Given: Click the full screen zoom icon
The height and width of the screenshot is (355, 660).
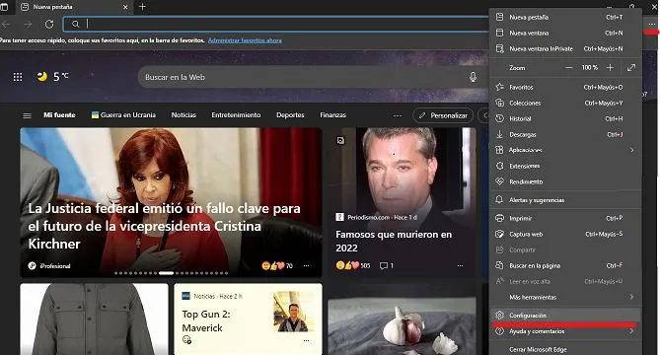Looking at the screenshot, I should pos(631,68).
